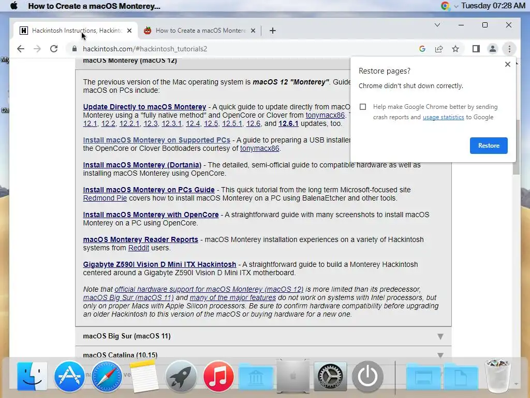Screen dimensions: 530x398
Task: Follow the Reddit link
Action: [x=139, y=248]
